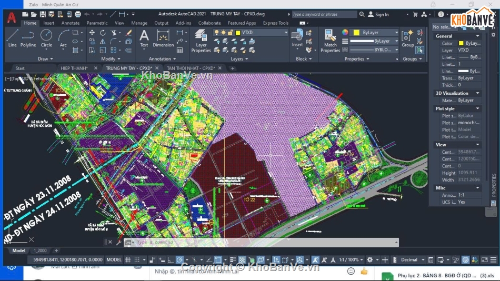500x281 pixels.
Task: Open the Annotate ribbon tab
Action: coord(71,23)
